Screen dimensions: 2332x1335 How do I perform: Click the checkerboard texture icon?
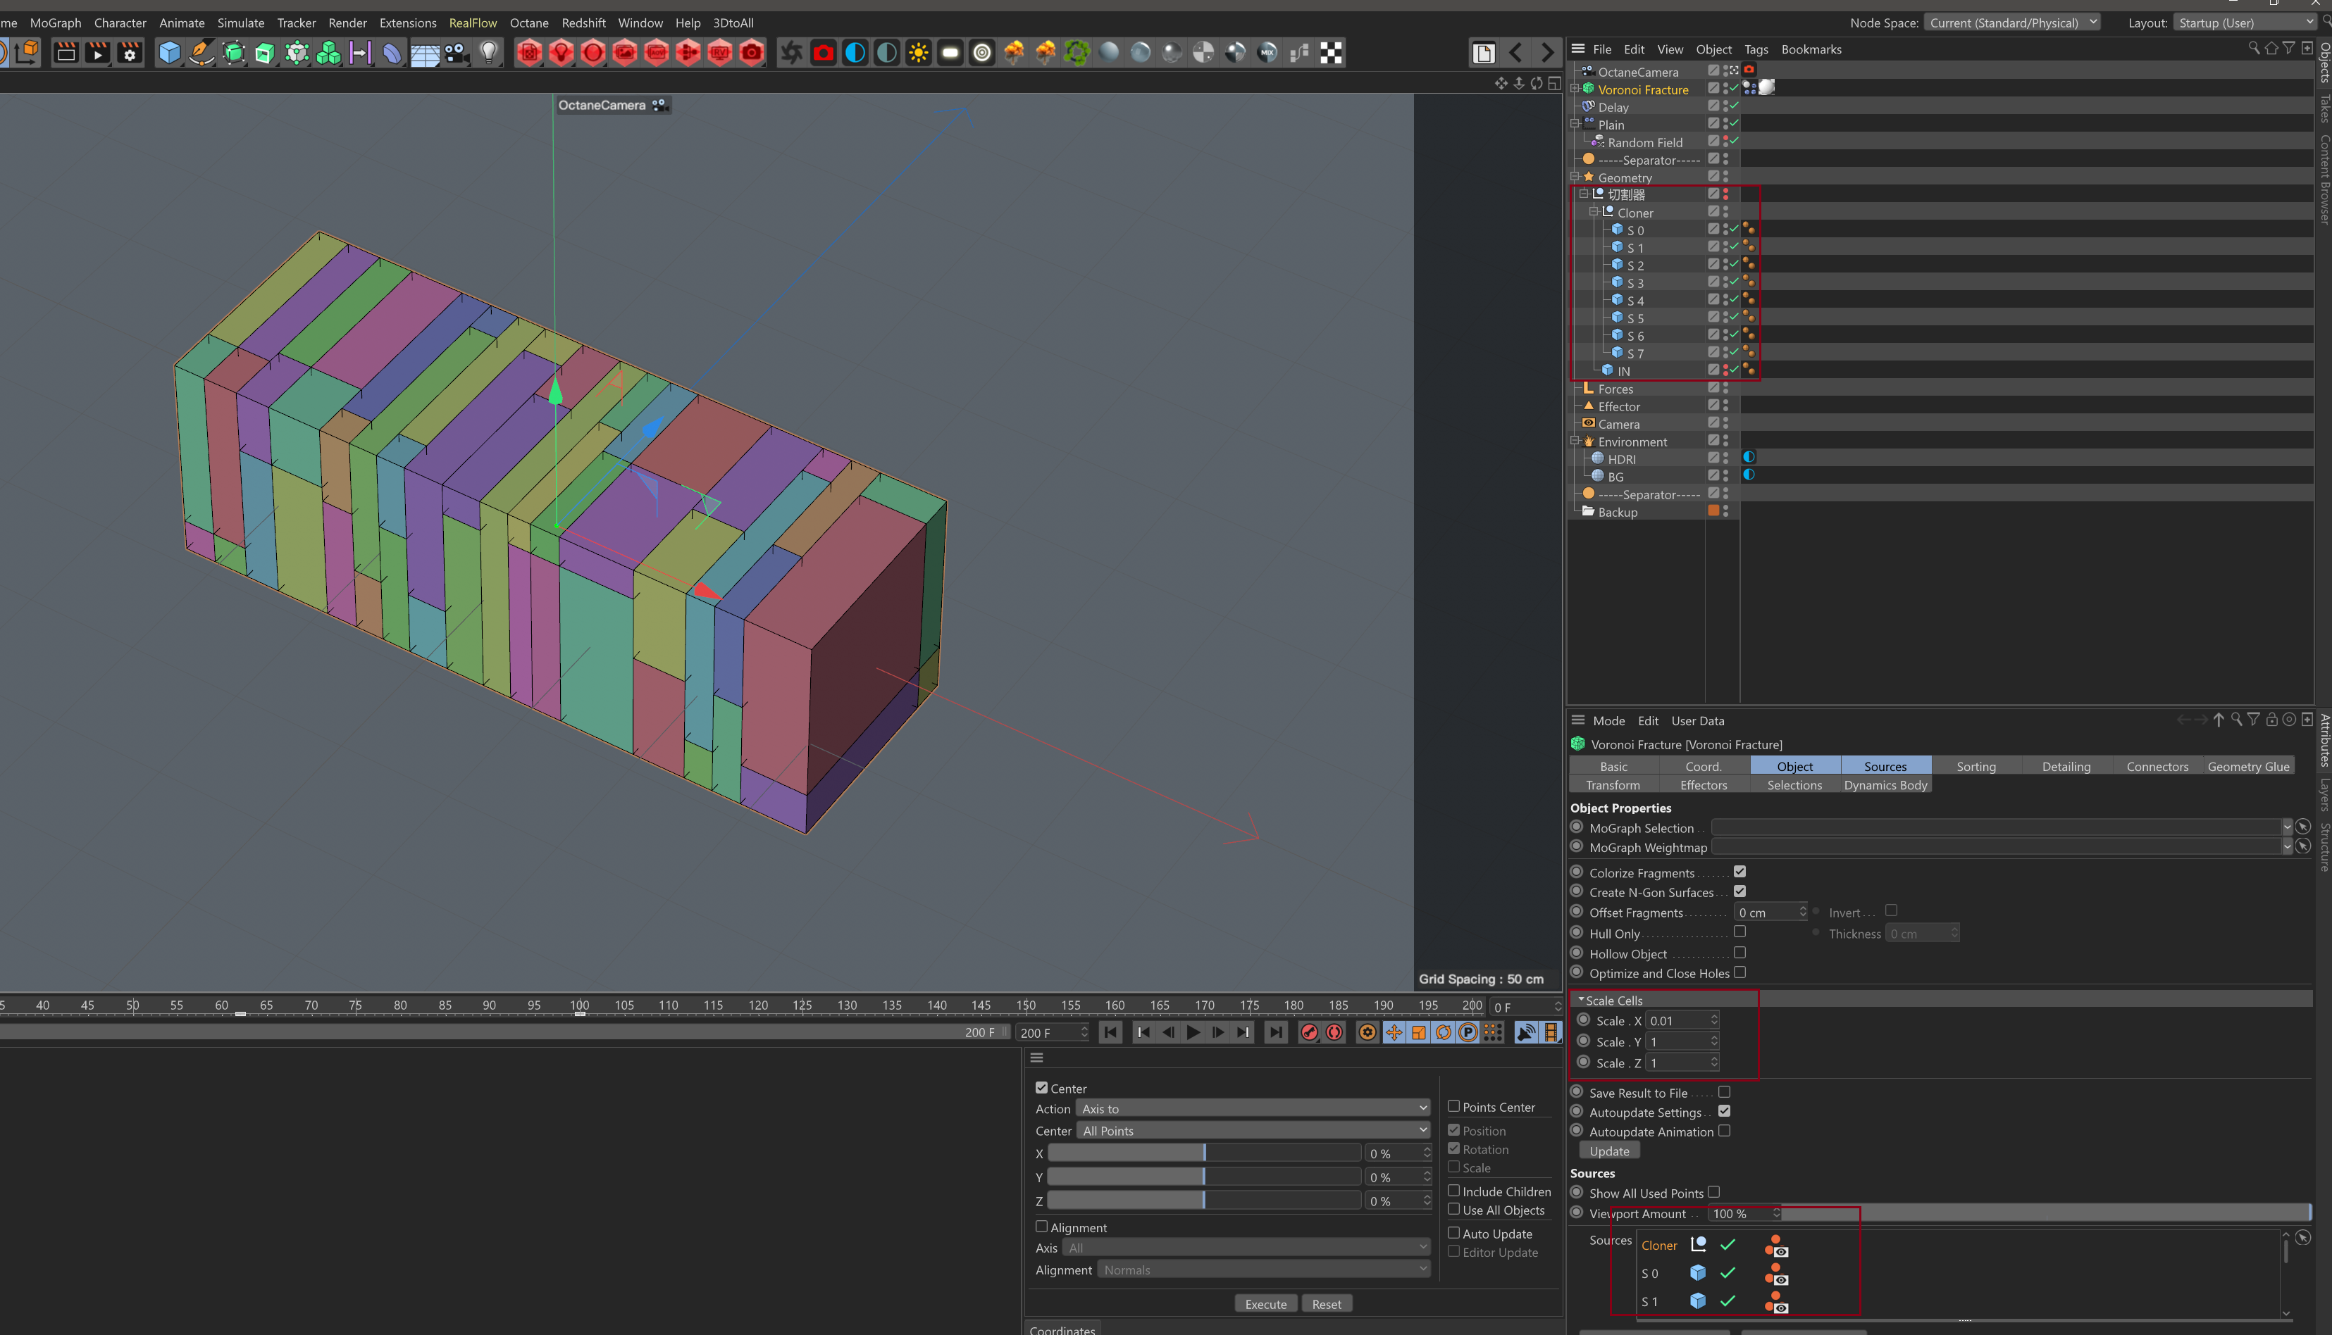[x=1331, y=54]
